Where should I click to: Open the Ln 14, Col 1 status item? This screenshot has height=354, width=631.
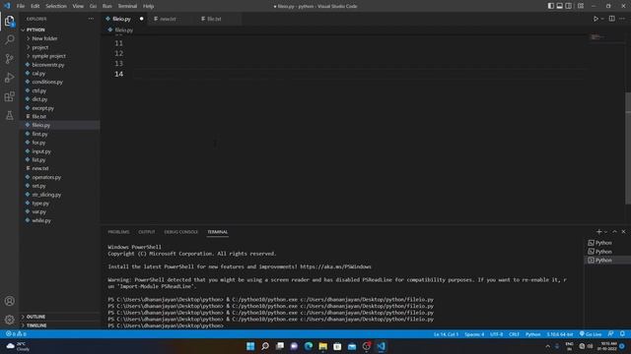pyautogui.click(x=446, y=334)
